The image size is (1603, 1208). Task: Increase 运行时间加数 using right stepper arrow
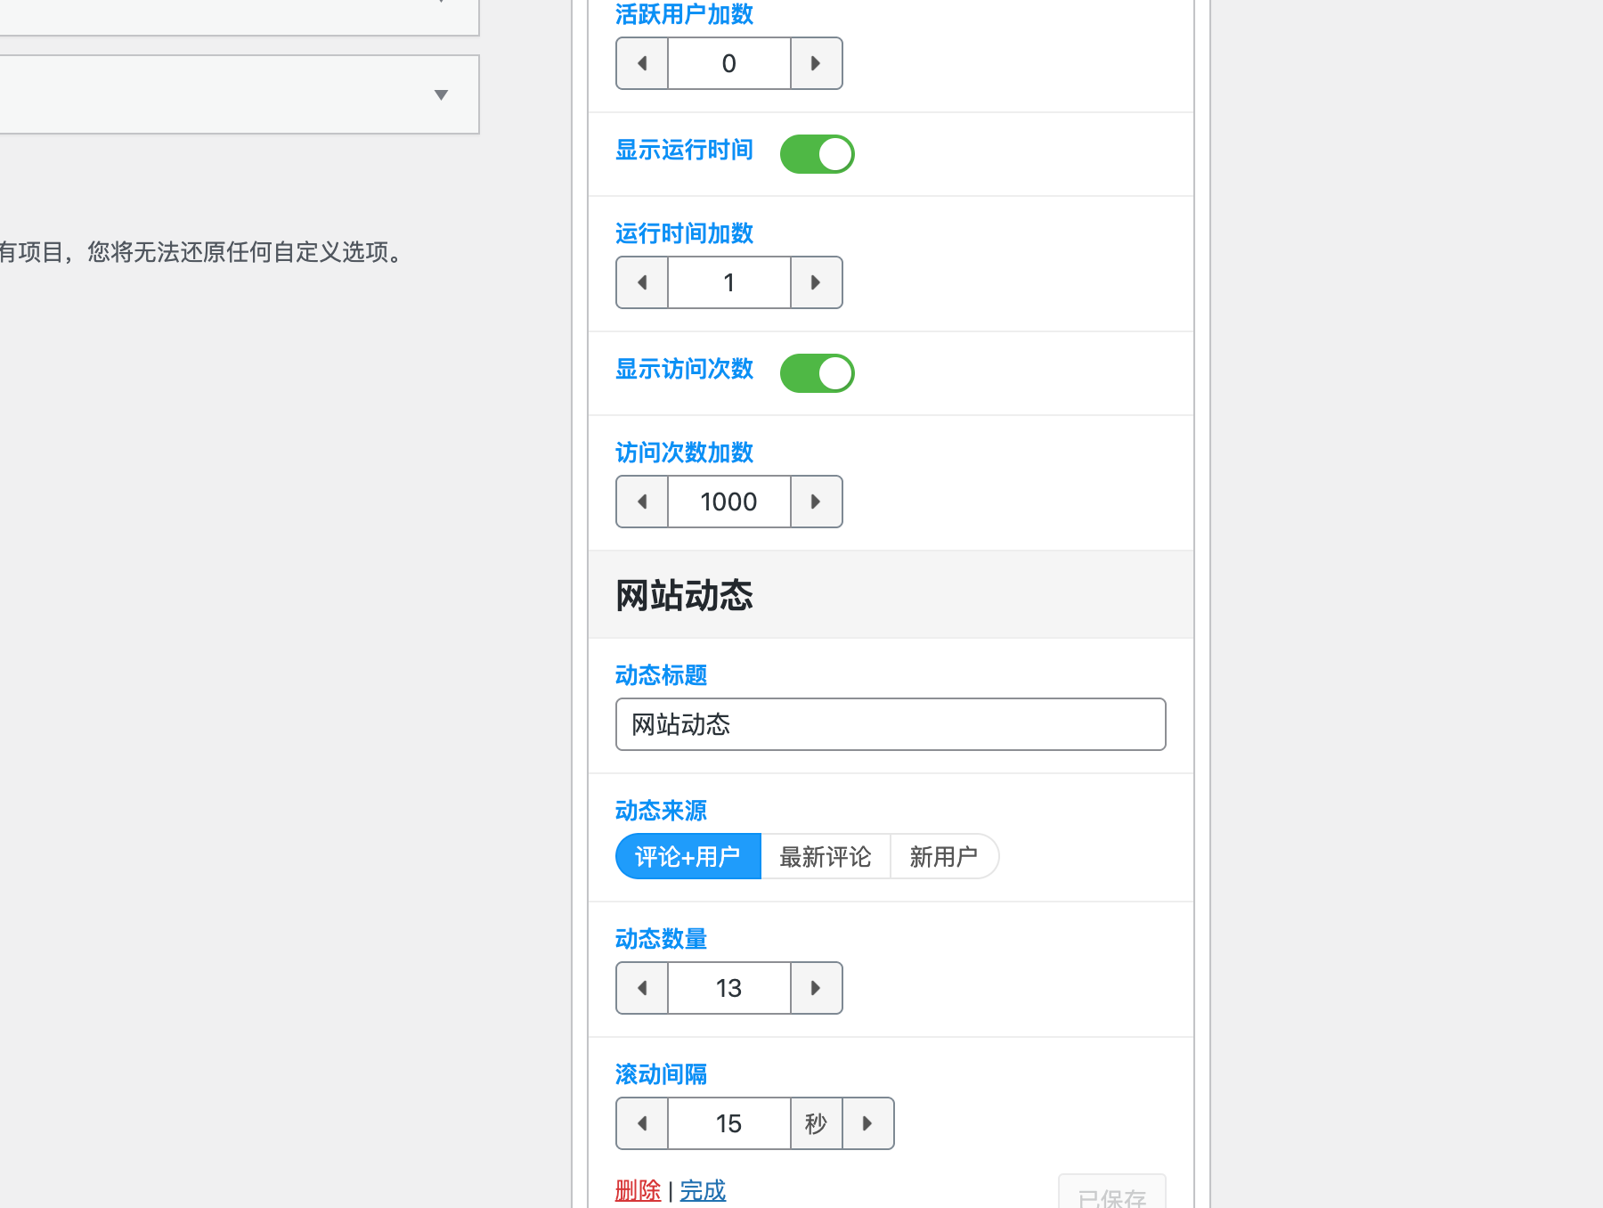[816, 282]
